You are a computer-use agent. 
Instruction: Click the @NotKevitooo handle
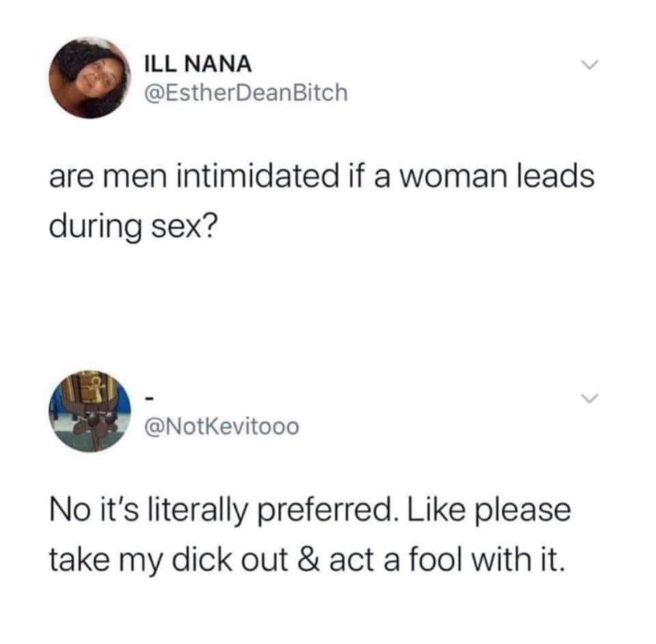[220, 428]
